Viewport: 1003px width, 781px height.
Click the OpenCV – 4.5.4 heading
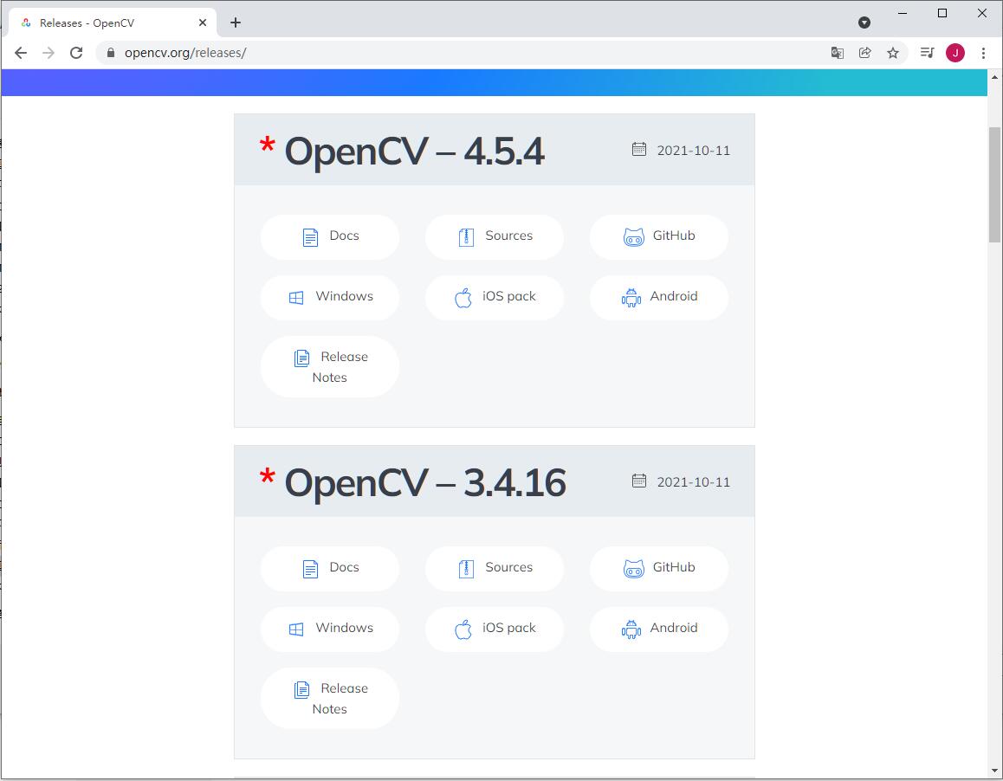point(414,151)
